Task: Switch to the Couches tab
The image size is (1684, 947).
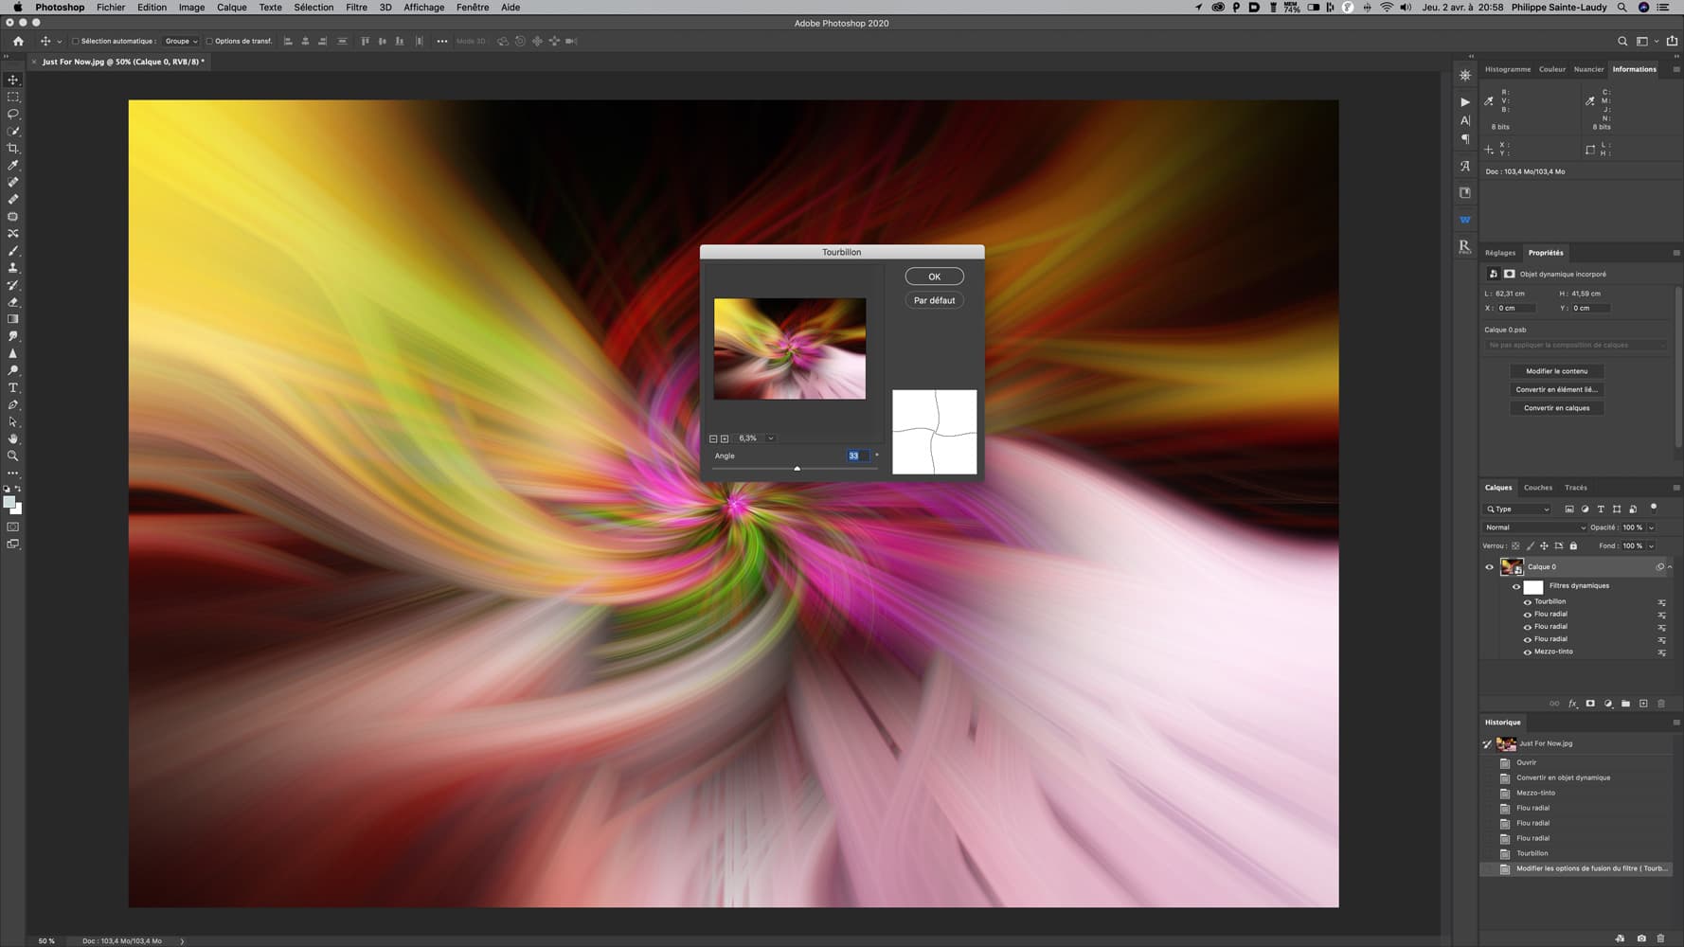Action: (x=1537, y=488)
